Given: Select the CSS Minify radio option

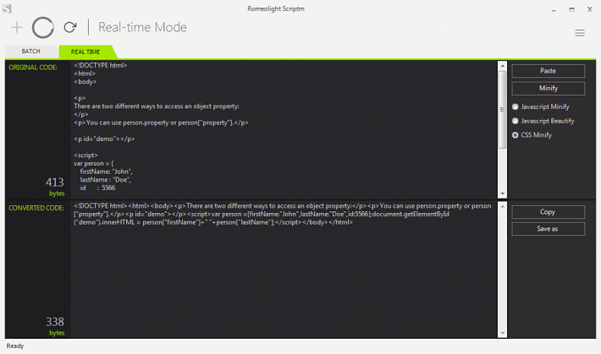Looking at the screenshot, I should point(532,135).
